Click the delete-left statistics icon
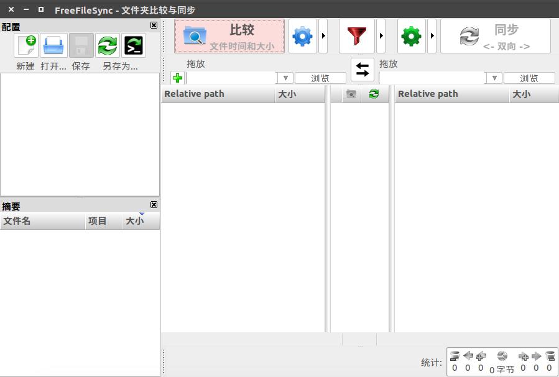This screenshot has height=377, width=559. tap(455, 356)
